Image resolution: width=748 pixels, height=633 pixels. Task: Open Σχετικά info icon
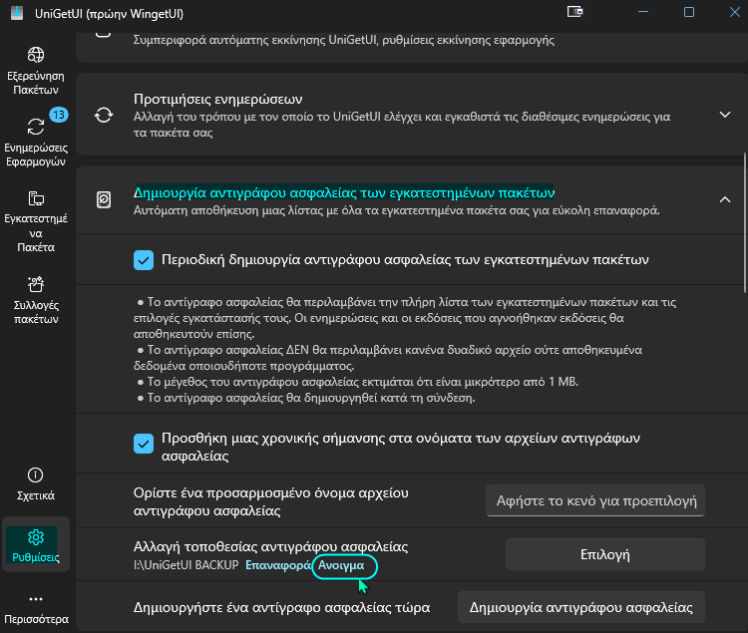[36, 475]
